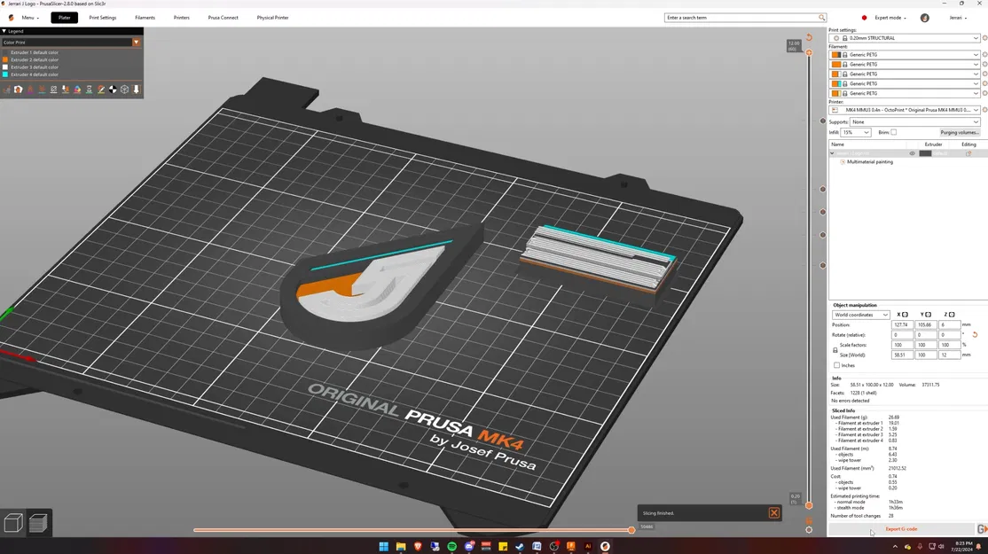The height and width of the screenshot is (554, 988).
Task: Change the Supports dropdown from None
Action: (905, 121)
